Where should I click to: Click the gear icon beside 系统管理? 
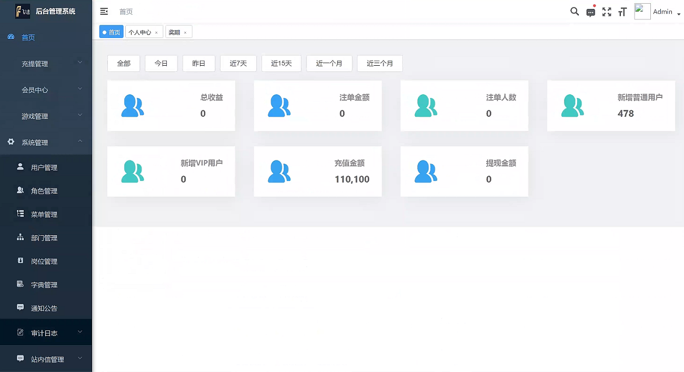[11, 142]
